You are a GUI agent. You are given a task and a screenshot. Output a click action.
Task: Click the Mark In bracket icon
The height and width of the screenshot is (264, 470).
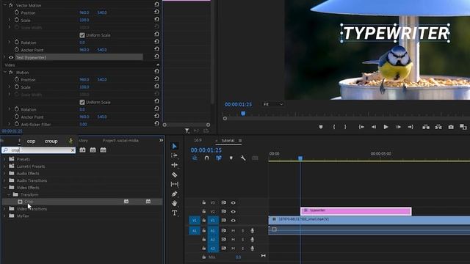pos(334,127)
